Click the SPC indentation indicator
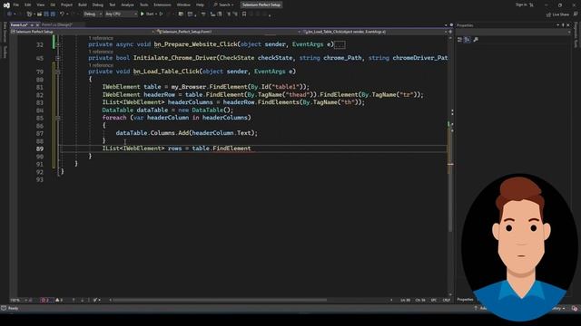581x326 pixels. click(x=434, y=300)
